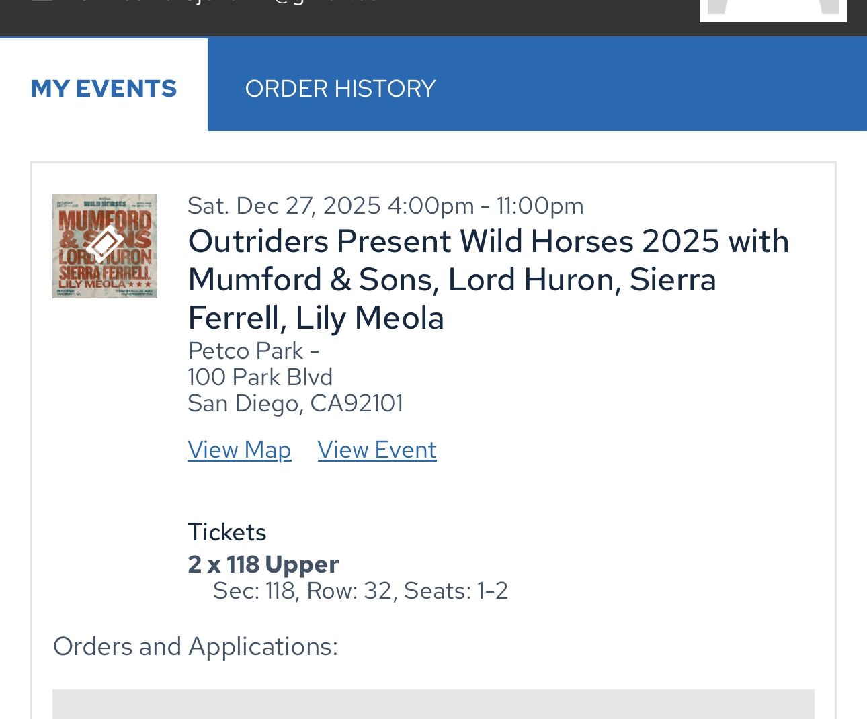Select the Wild Horses event poster artwork
Viewport: 867px width, 719px height.
point(104,246)
